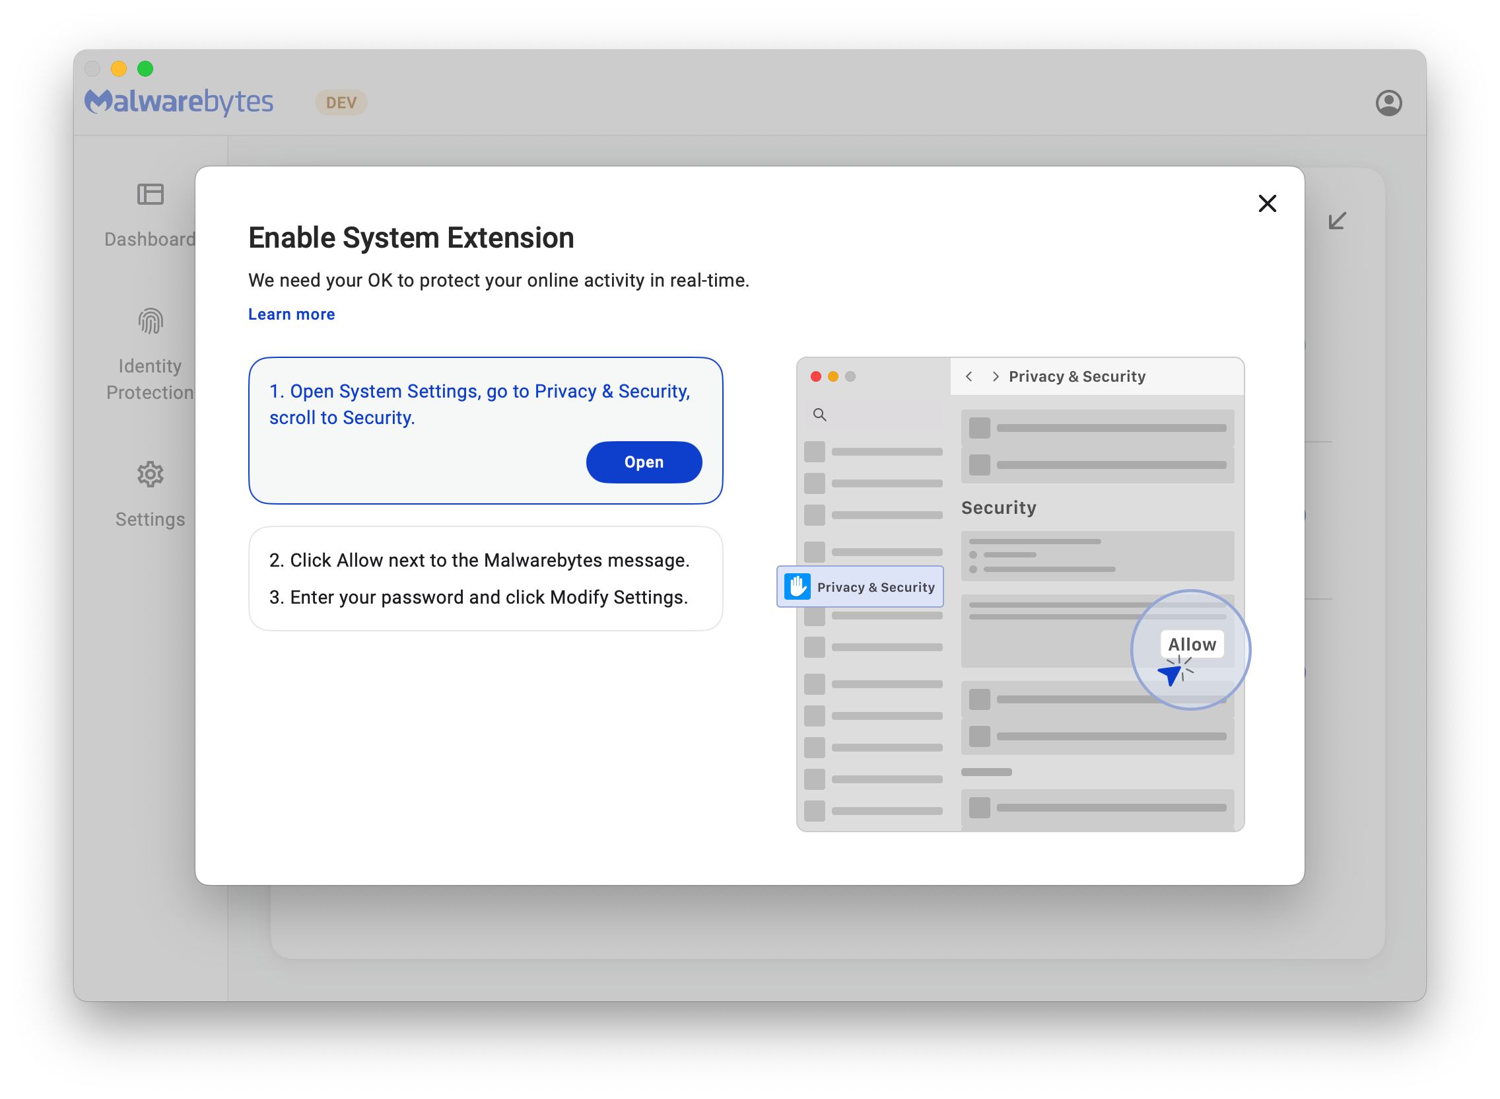1500x1099 pixels.
Task: Click the search magnifier in illustration
Action: point(820,415)
